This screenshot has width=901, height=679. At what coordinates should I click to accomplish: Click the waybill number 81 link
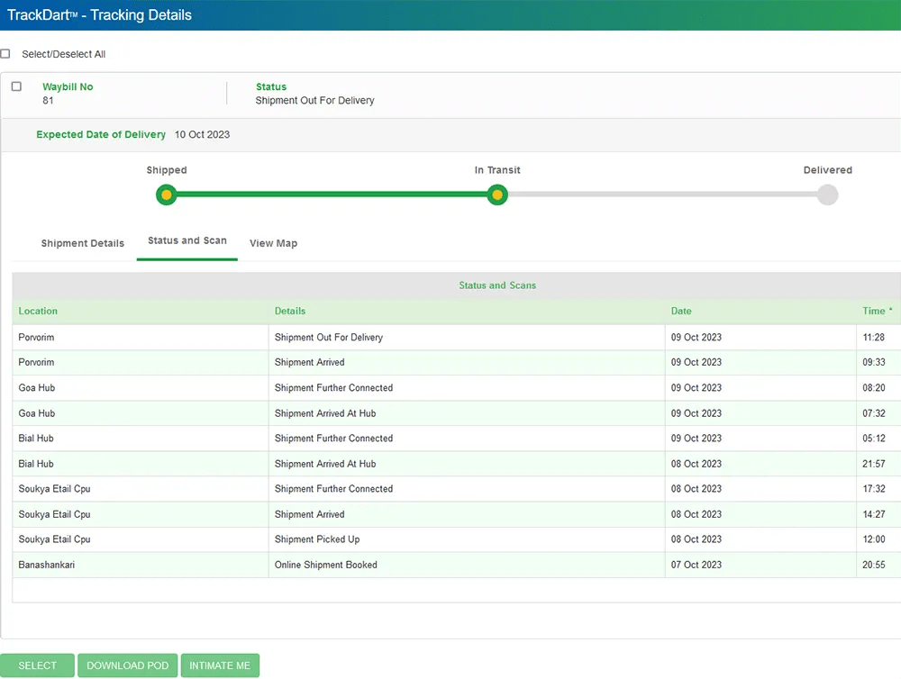(46, 100)
